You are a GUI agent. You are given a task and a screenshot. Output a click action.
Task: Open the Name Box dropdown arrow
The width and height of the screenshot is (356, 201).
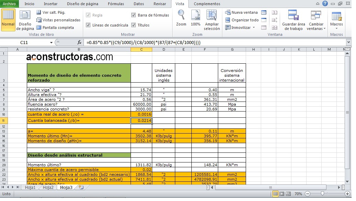(51, 43)
